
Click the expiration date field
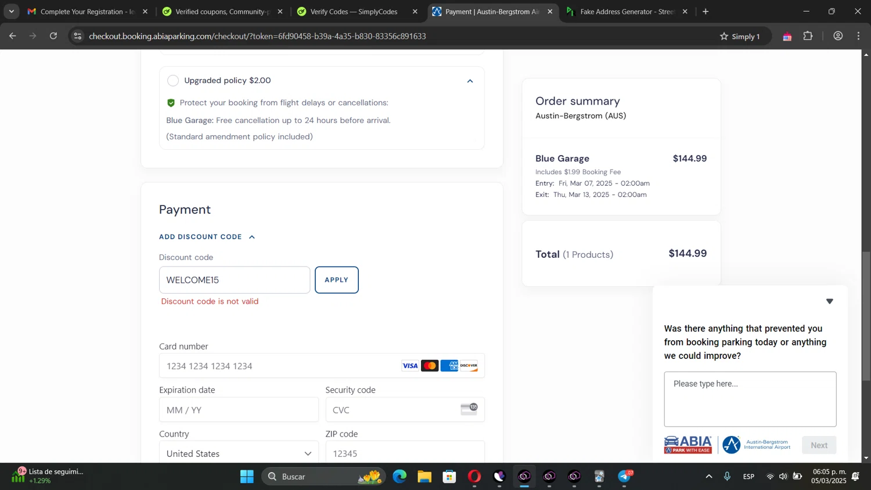(239, 410)
